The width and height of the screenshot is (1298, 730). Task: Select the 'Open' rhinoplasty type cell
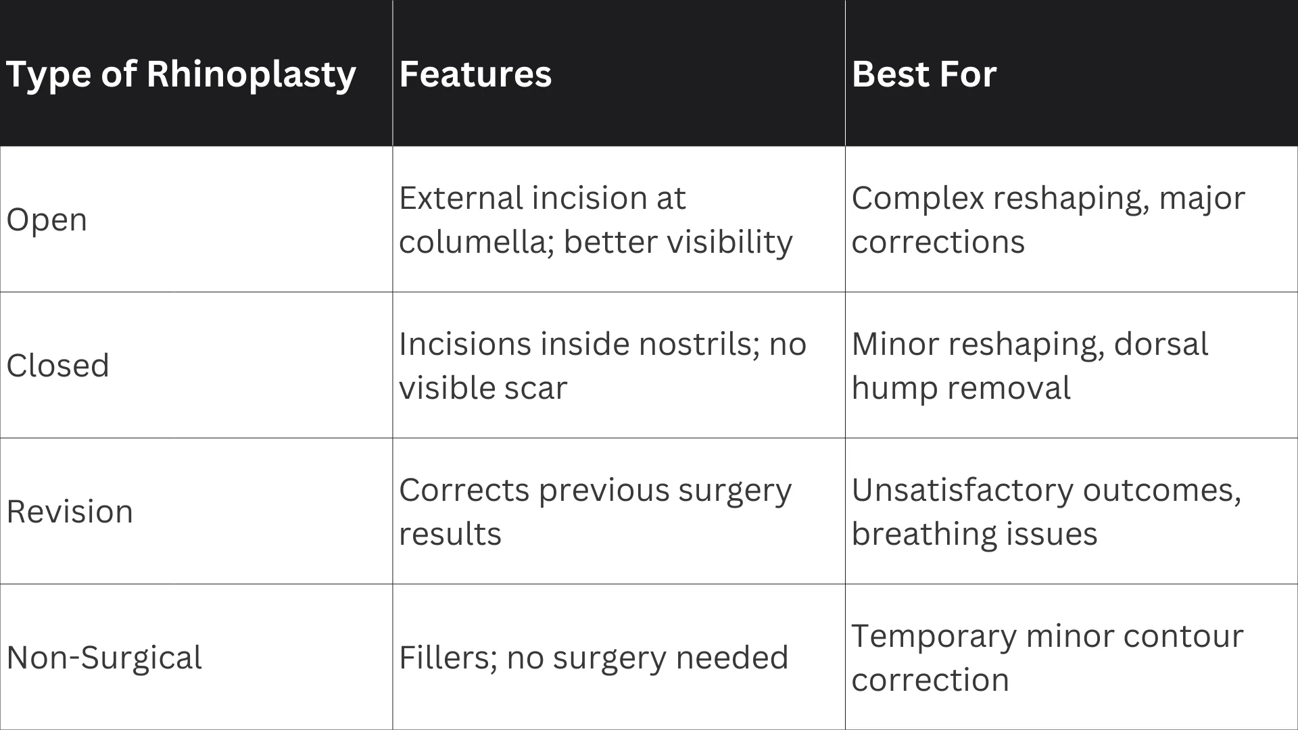point(47,220)
